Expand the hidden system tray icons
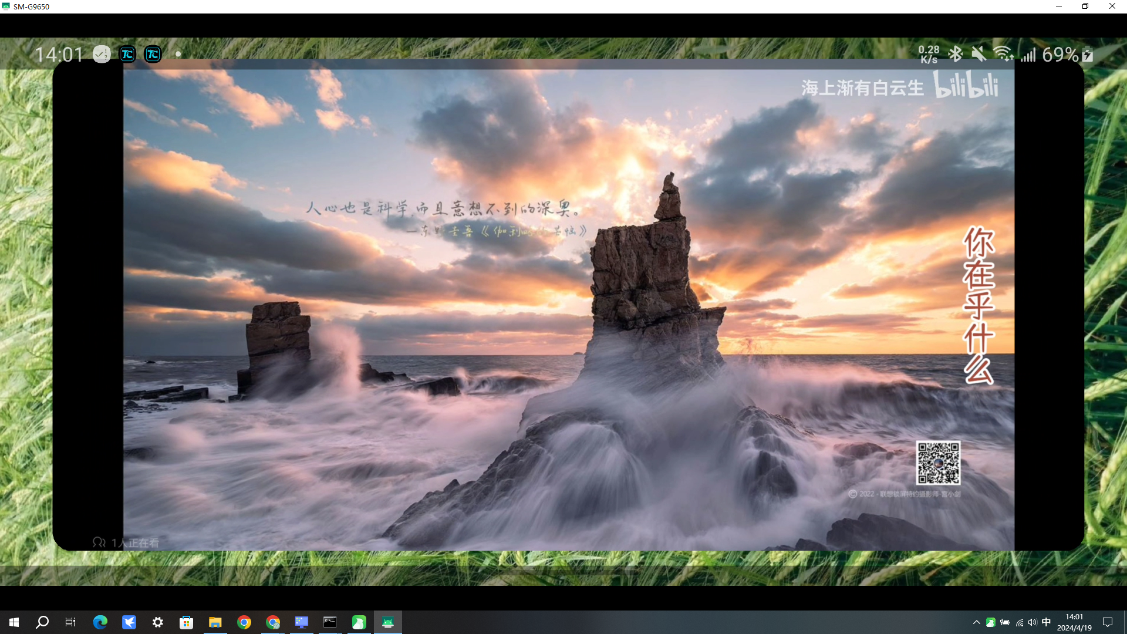The image size is (1127, 634). coord(976,622)
